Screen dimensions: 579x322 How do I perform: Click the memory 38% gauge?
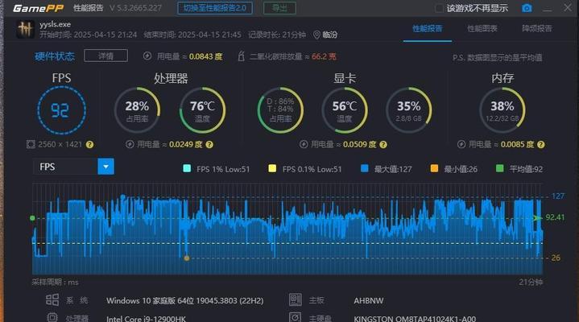[x=502, y=110]
